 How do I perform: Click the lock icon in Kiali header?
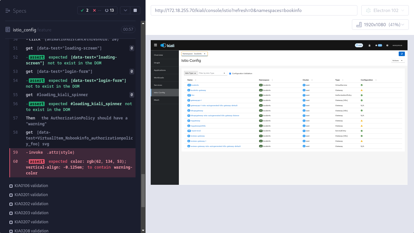coord(369,45)
